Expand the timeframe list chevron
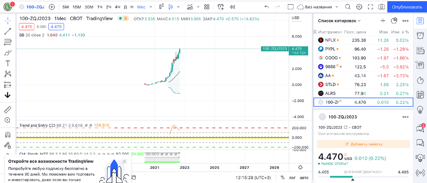427x183 pixels. coord(151,7)
